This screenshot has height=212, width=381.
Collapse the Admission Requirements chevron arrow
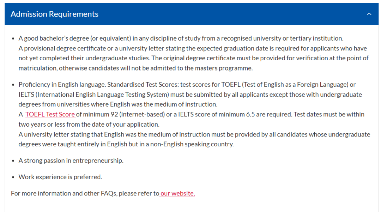pos(369,14)
